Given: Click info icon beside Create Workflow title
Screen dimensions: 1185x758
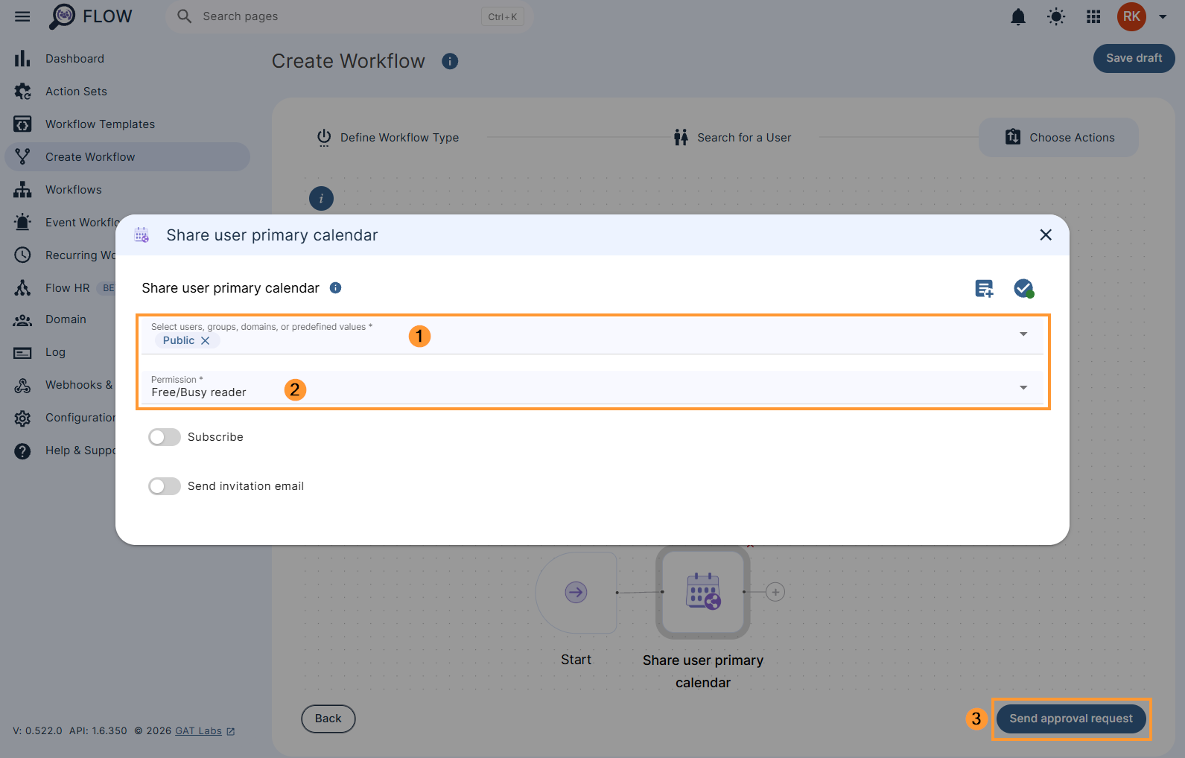Looking at the screenshot, I should [450, 61].
